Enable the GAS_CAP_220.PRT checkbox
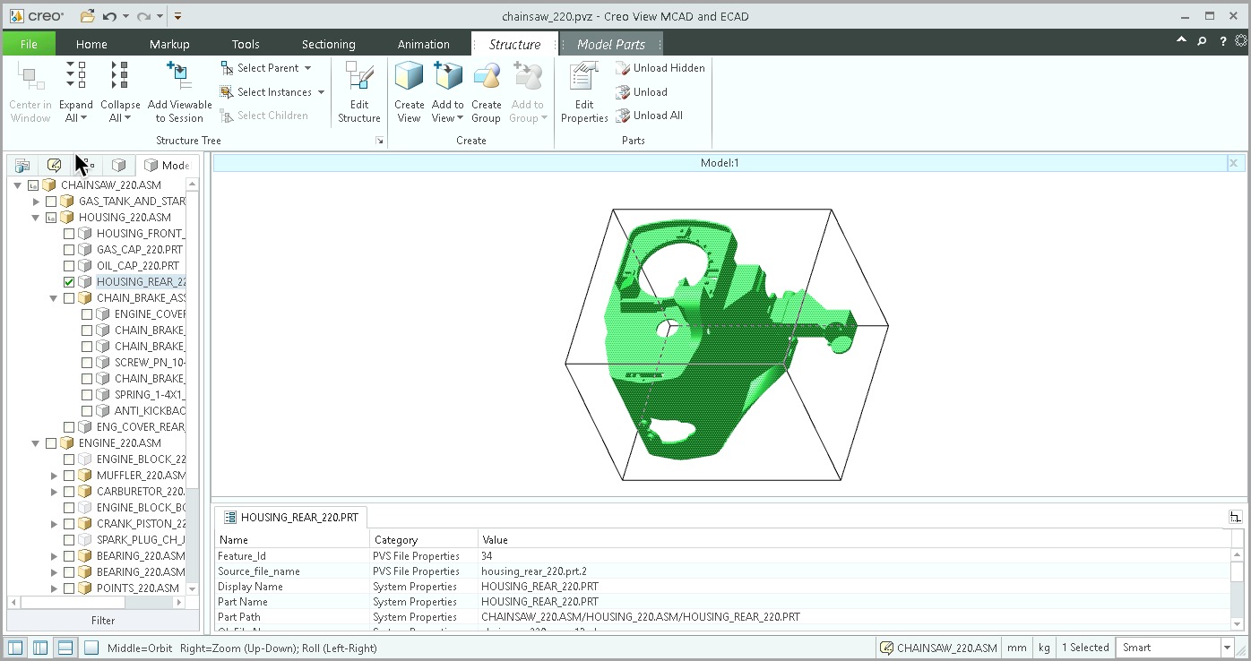This screenshot has width=1251, height=661. (x=68, y=249)
